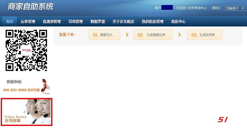
Task: Click the 01. 批量导入 button
Action: tap(105, 35)
